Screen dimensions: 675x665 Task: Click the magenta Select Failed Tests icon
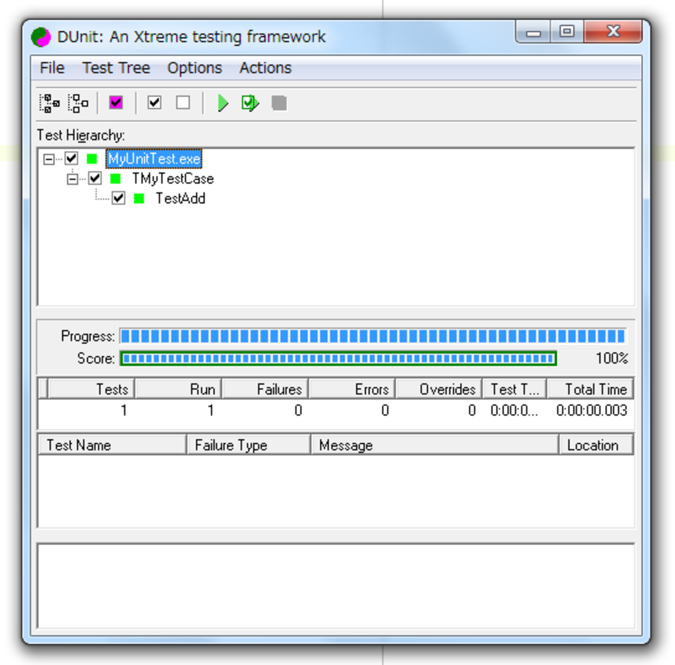(x=116, y=103)
